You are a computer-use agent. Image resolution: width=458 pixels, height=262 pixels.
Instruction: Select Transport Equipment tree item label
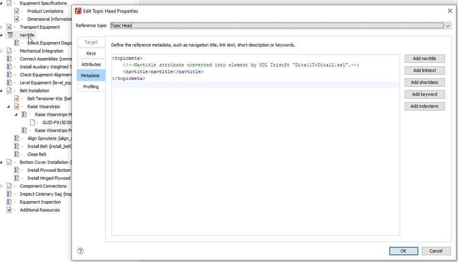pos(40,27)
